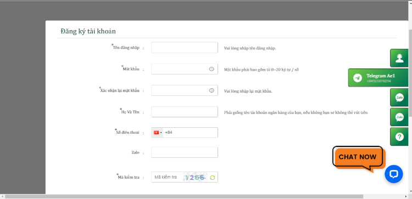
Task: Click the Tên đăng nhập label
Action: coord(126,48)
